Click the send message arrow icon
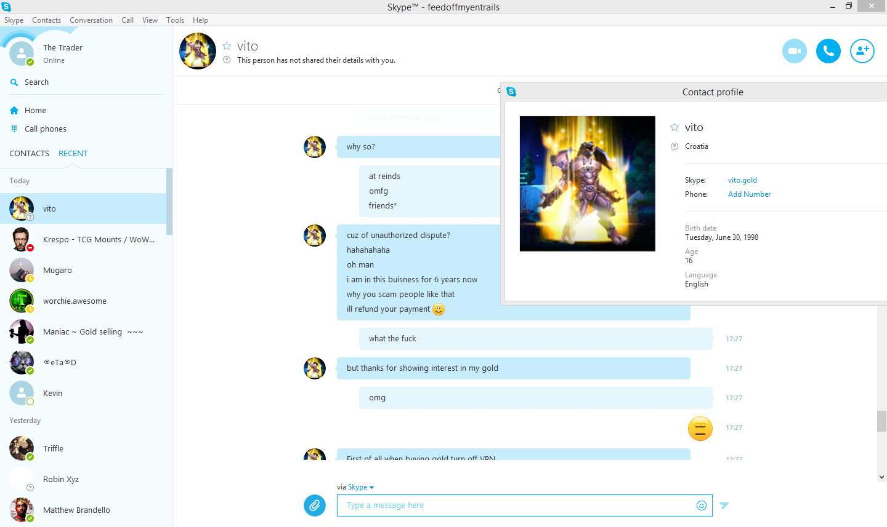Viewport: 887px width, 527px height. click(724, 505)
